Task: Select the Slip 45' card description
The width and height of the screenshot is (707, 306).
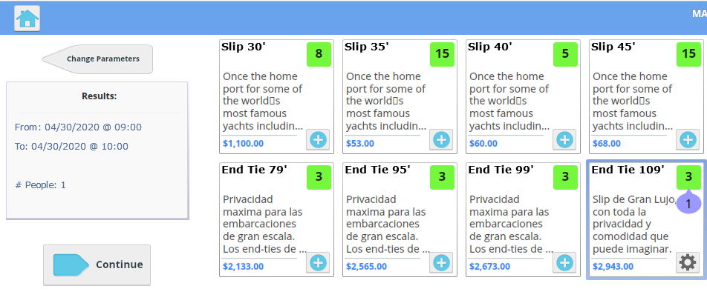Action: click(633, 102)
